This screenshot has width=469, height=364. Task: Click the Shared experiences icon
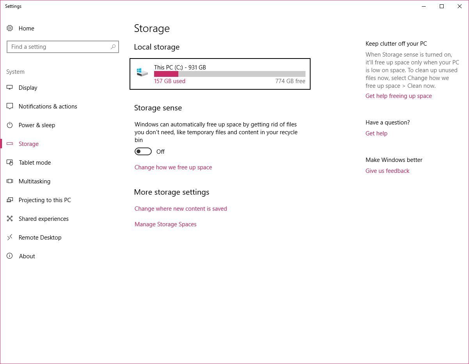10,219
